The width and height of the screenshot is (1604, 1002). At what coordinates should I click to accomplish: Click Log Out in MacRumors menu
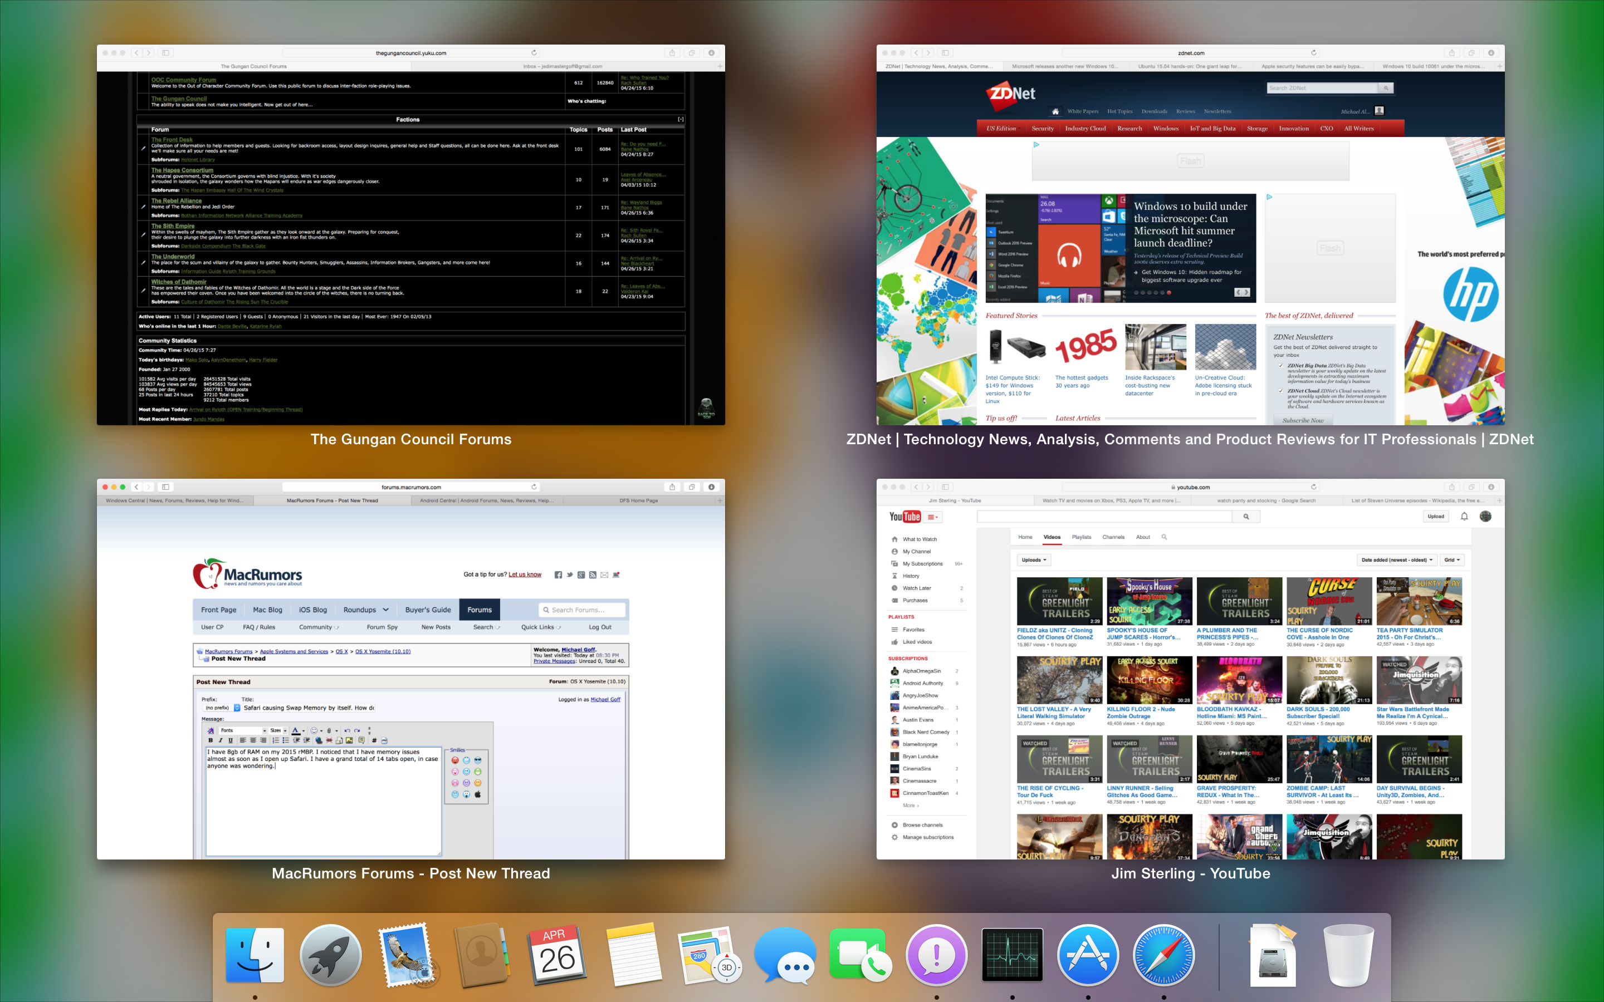tap(600, 627)
